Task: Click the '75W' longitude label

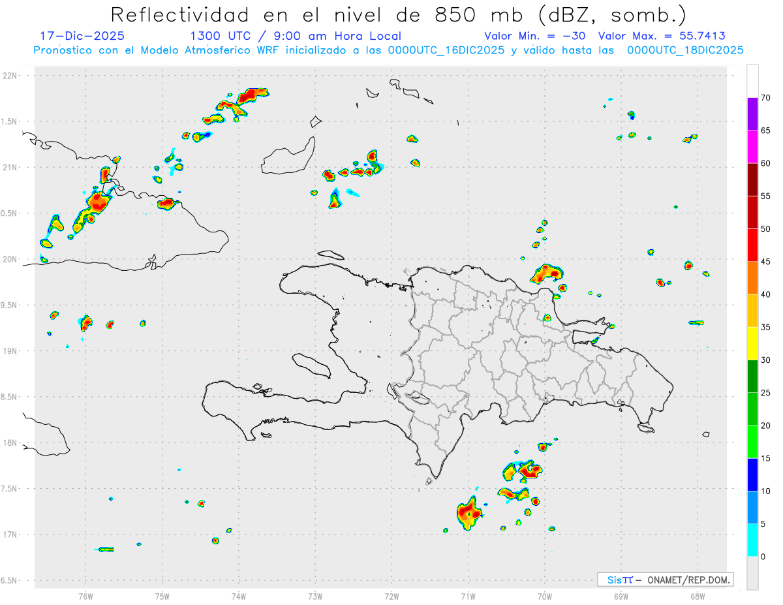Action: [162, 596]
